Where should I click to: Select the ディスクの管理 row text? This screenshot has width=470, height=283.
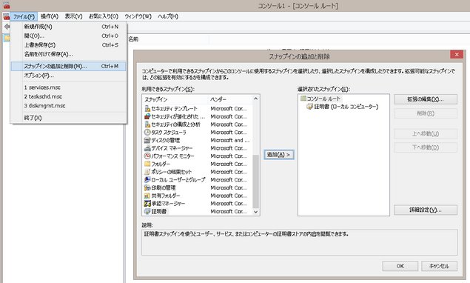coord(166,140)
